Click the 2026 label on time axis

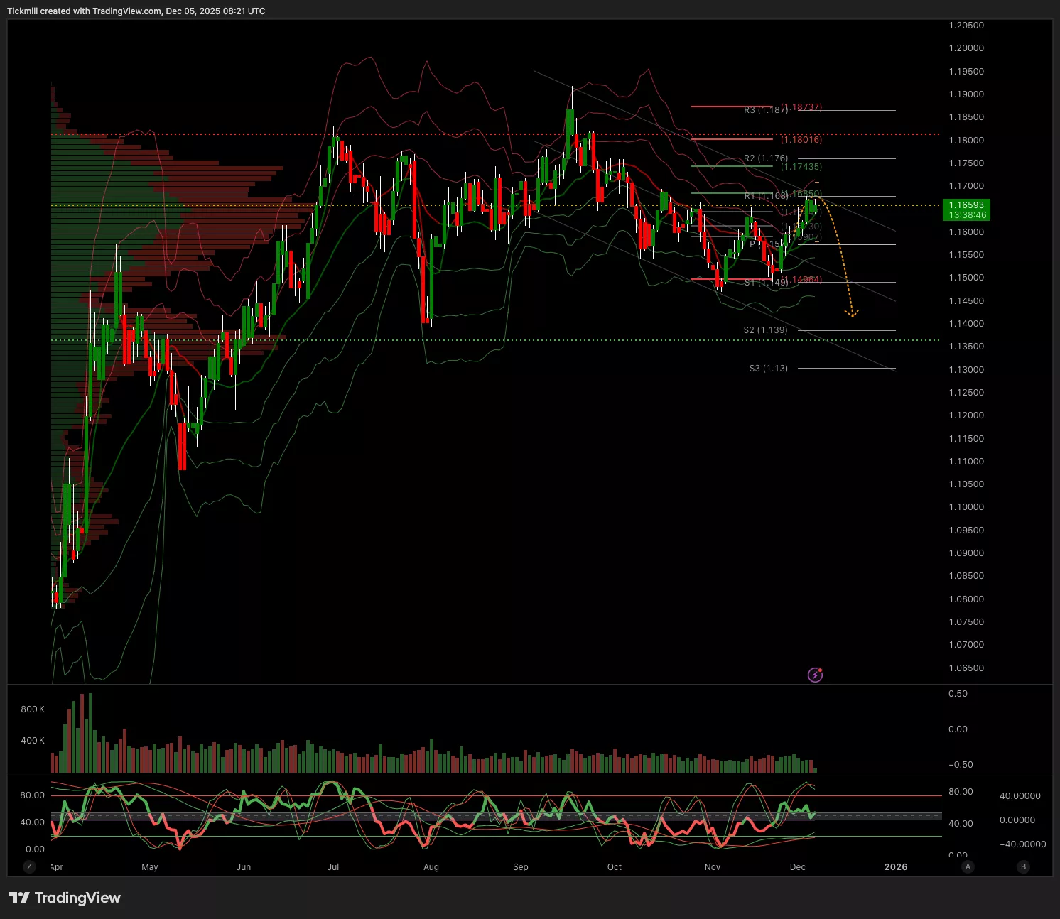coord(895,867)
